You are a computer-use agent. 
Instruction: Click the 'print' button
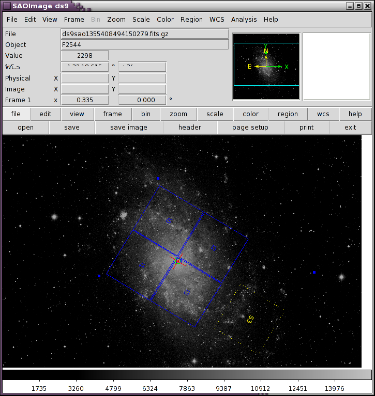click(x=306, y=128)
